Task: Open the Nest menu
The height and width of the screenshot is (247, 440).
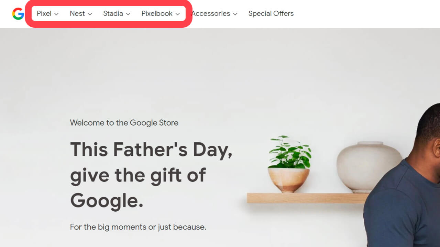Action: 77,14
